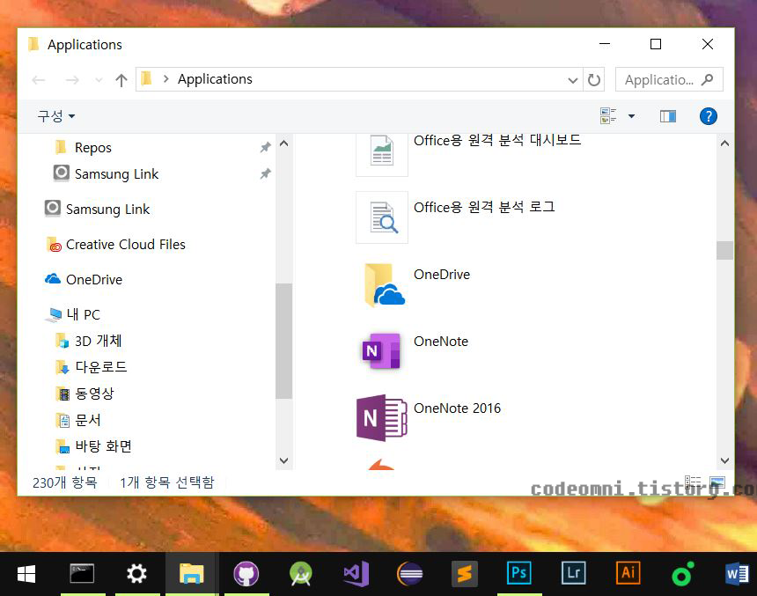This screenshot has height=596, width=757.
Task: Switch to details view in status bar
Action: 693,482
